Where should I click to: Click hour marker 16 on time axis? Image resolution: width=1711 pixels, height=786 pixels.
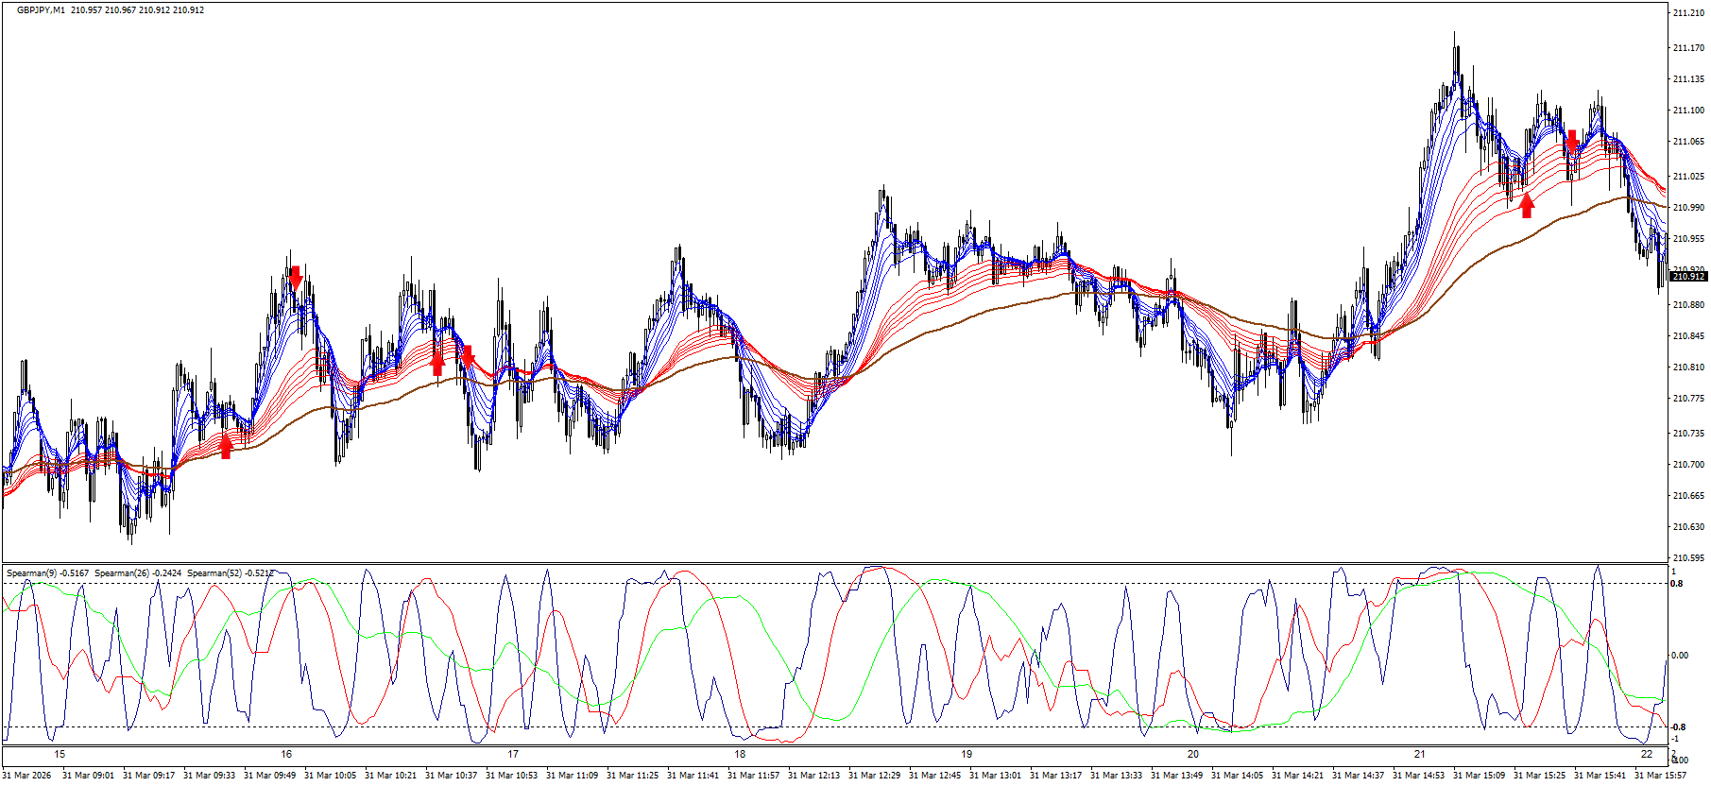click(286, 754)
